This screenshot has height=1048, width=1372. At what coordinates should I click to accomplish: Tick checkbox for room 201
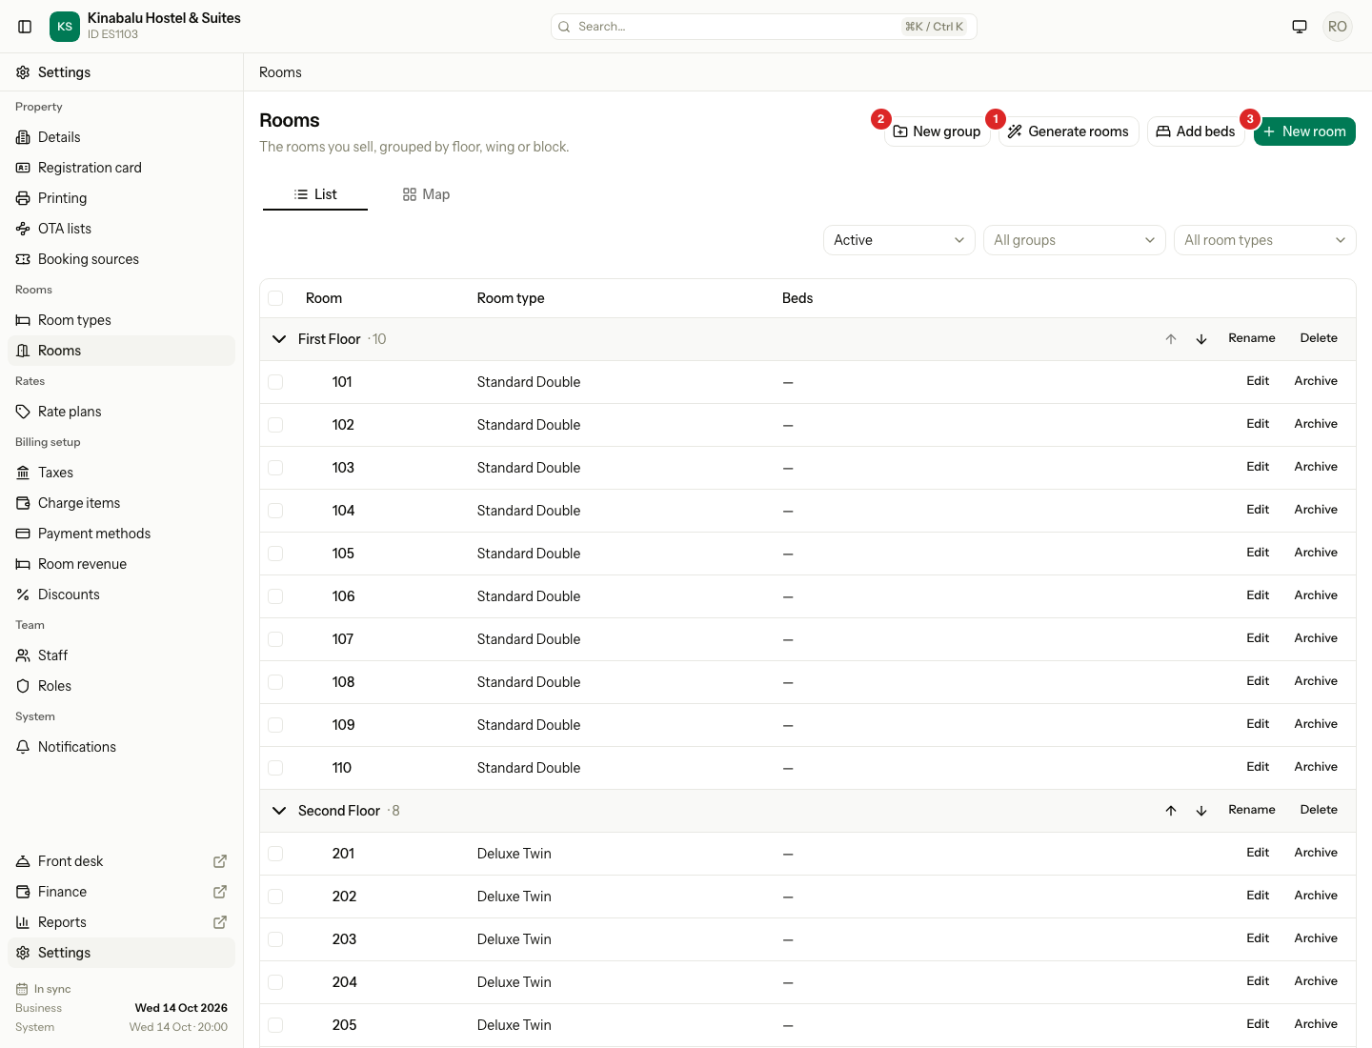[275, 854]
